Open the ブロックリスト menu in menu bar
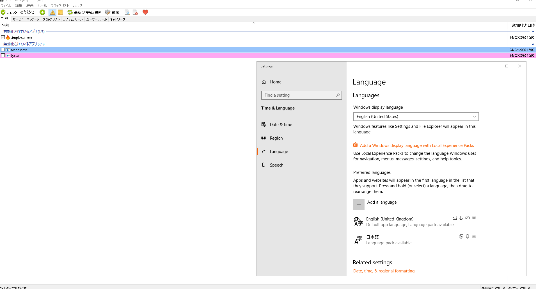The height and width of the screenshot is (289, 536). tap(60, 6)
